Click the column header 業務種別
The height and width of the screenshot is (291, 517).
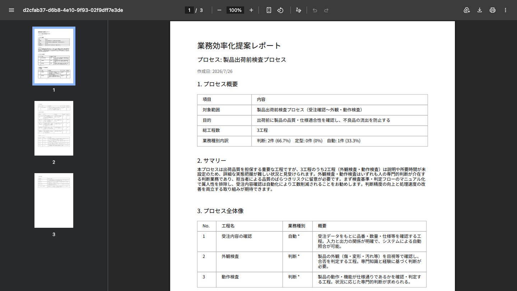click(x=298, y=226)
